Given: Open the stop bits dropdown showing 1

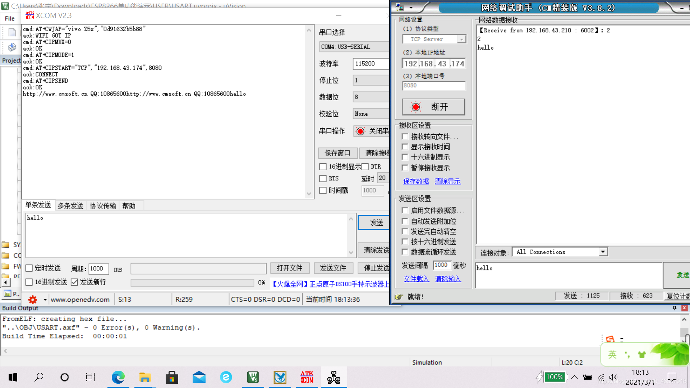Looking at the screenshot, I should [x=371, y=80].
